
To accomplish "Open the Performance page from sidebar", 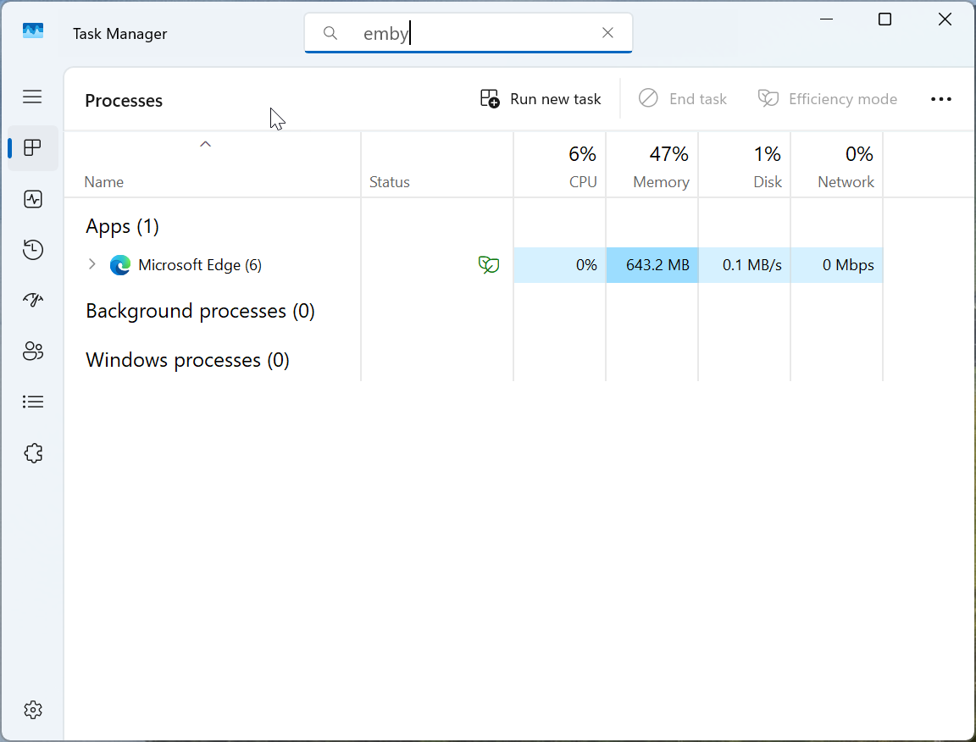I will click(x=33, y=199).
